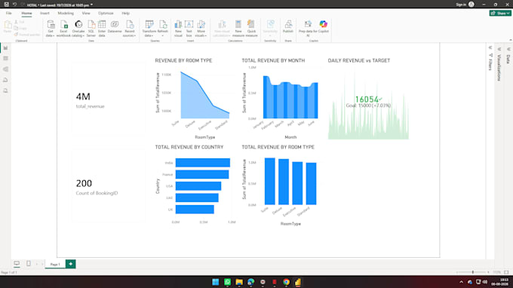Screen dimensions: 513x288
Task: Select the Page 1 tab
Action: (55, 264)
